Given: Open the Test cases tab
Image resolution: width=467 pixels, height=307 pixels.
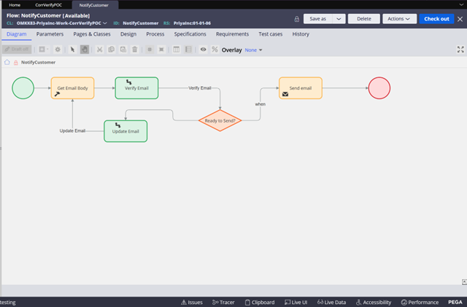Looking at the screenshot, I should pyautogui.click(x=271, y=34).
